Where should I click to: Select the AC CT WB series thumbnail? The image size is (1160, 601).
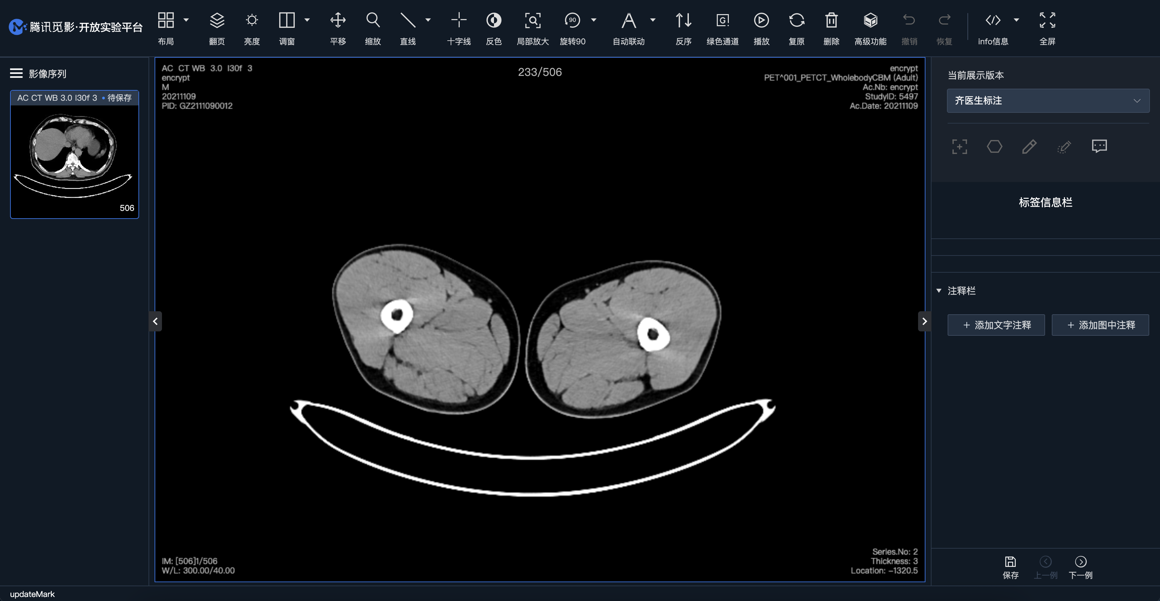74,155
